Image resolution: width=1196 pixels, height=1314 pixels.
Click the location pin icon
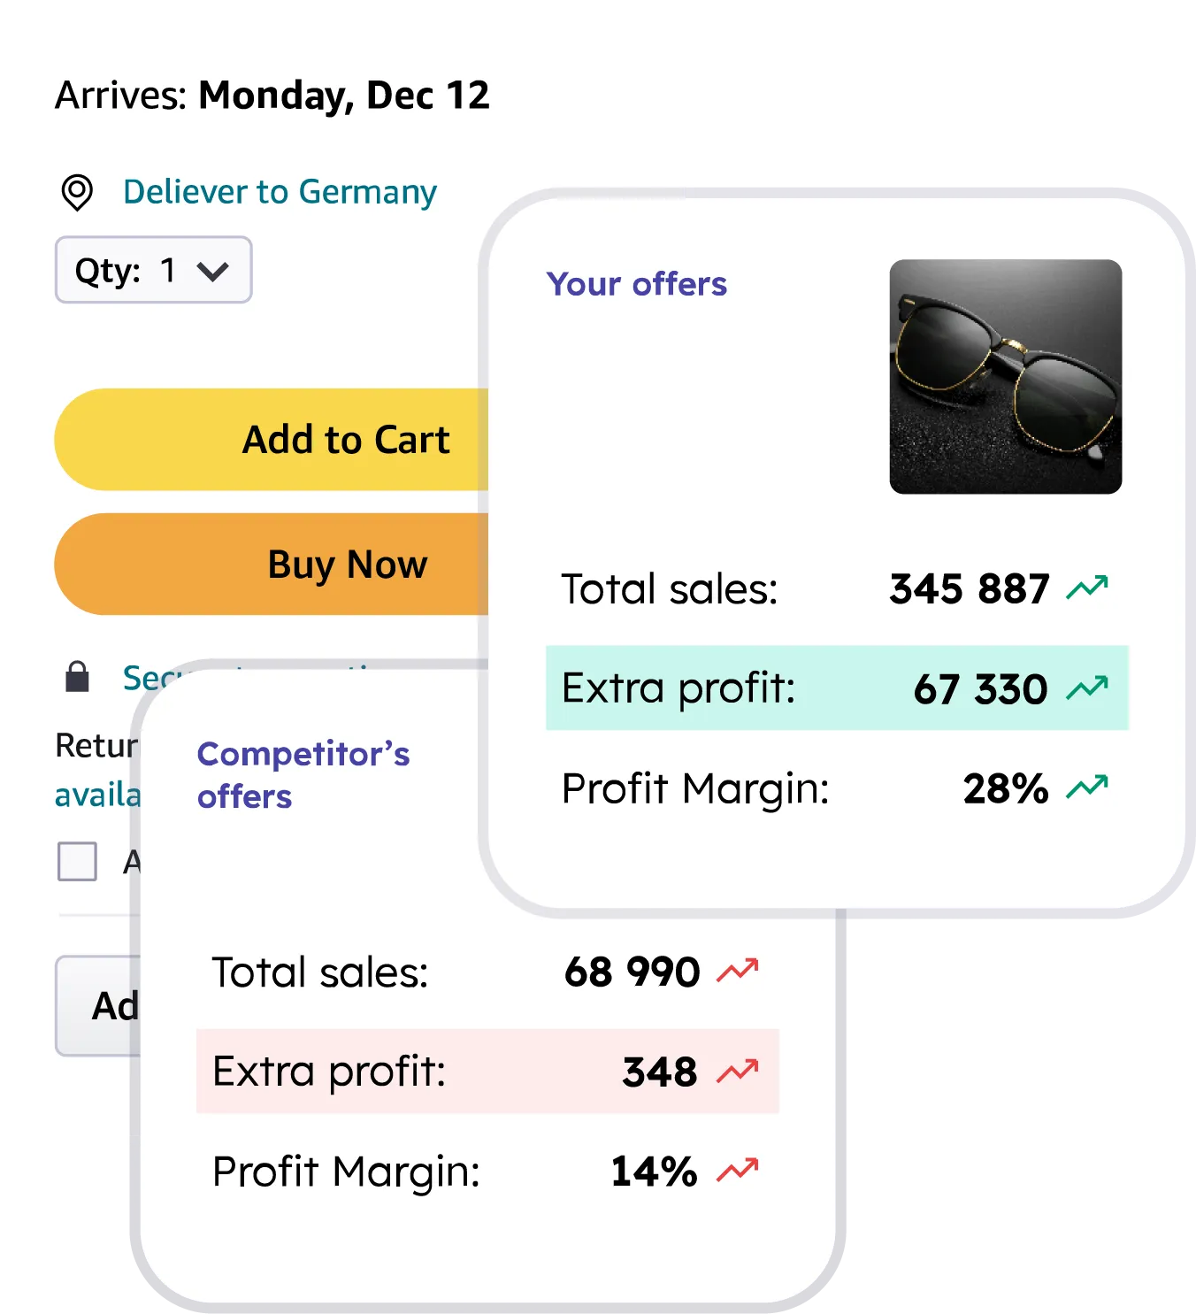[x=77, y=192]
